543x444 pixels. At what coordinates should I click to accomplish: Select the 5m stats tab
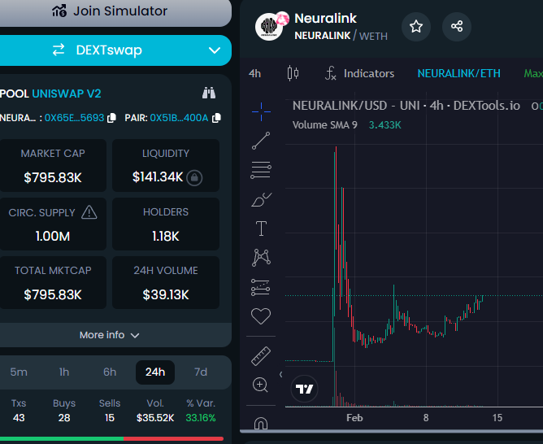pyautogui.click(x=19, y=372)
